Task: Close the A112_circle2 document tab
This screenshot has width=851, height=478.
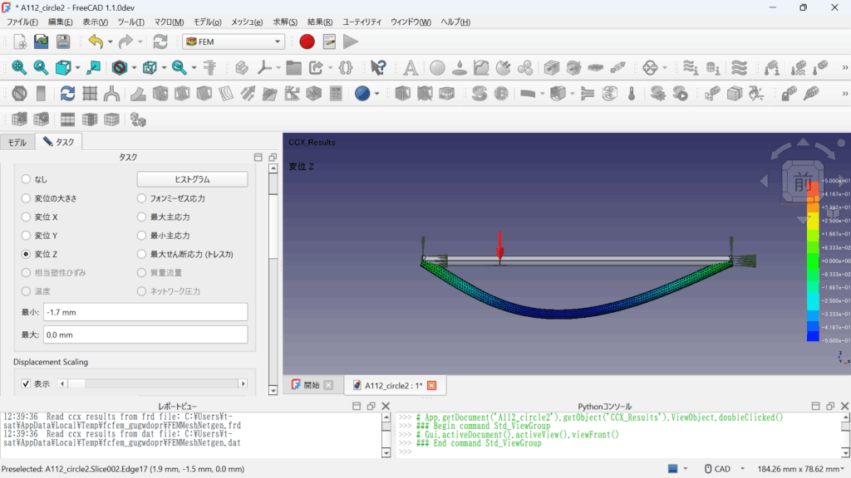Action: click(x=431, y=385)
